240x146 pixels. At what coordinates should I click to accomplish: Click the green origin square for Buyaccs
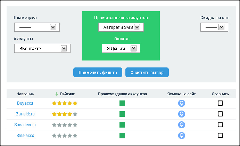tap(122, 103)
